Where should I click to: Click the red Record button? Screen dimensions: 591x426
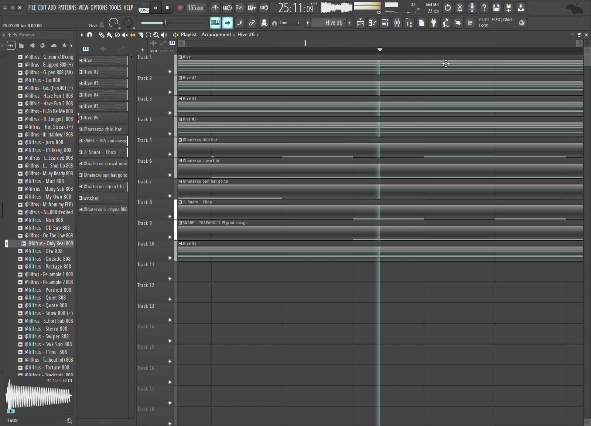click(180, 7)
